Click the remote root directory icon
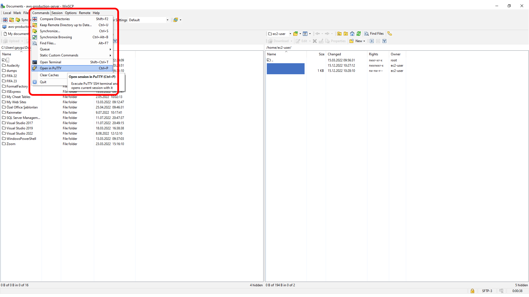Image resolution: width=529 pixels, height=297 pixels. point(346,34)
